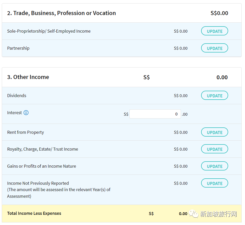Click the WeChat logo watermark icon
Viewport: 245px width, 225px height.
(193, 214)
